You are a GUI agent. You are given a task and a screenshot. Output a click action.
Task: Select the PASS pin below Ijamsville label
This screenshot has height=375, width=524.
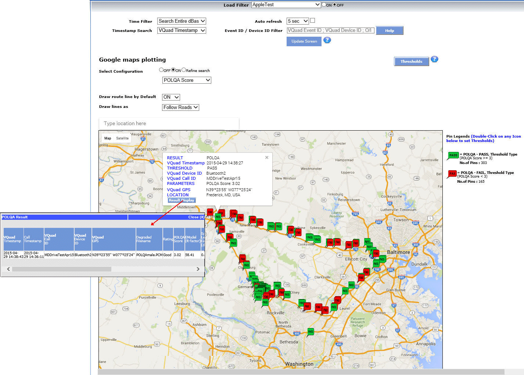click(233, 243)
